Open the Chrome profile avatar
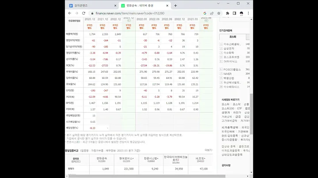318x178 pixels. point(241,13)
